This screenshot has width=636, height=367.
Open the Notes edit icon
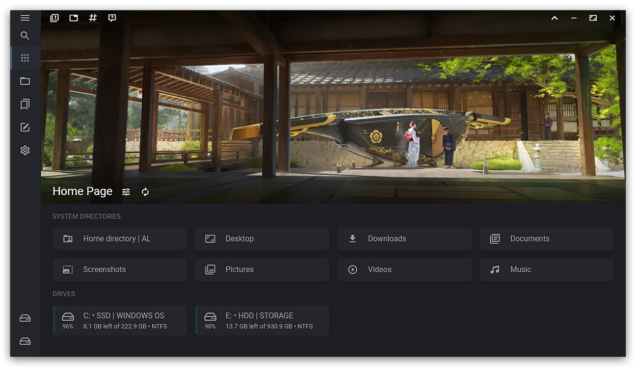pyautogui.click(x=25, y=127)
